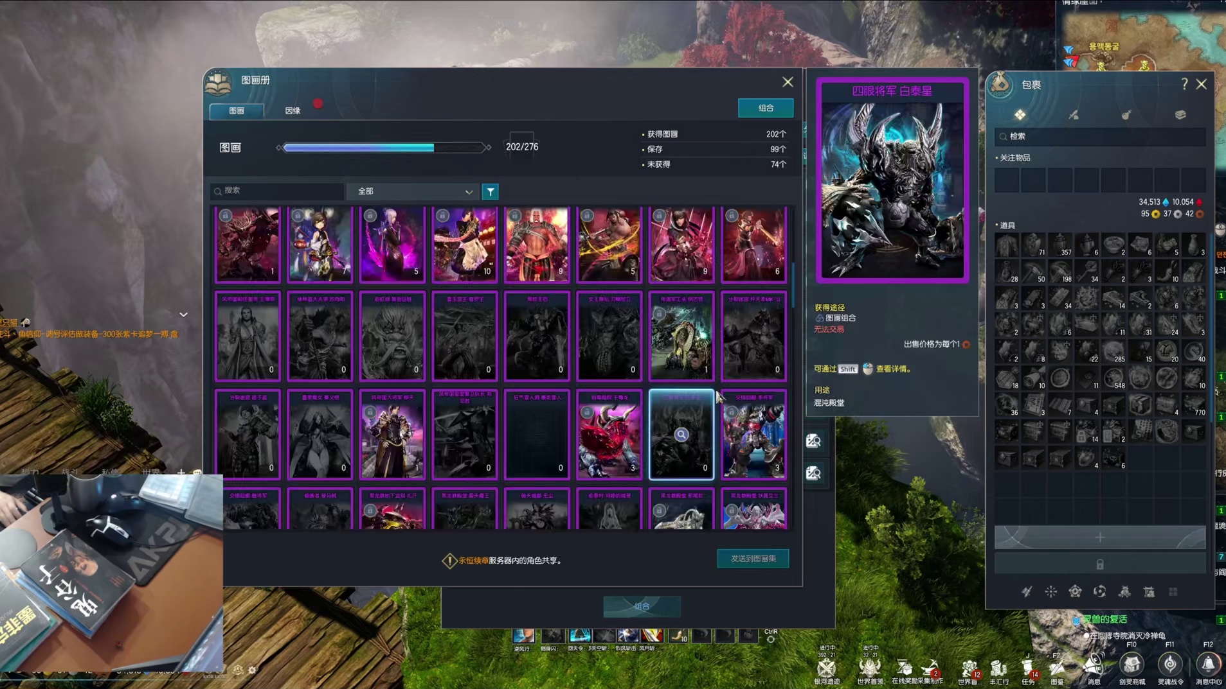Click the locked bag row padlock
1226x689 pixels.
(x=1100, y=564)
